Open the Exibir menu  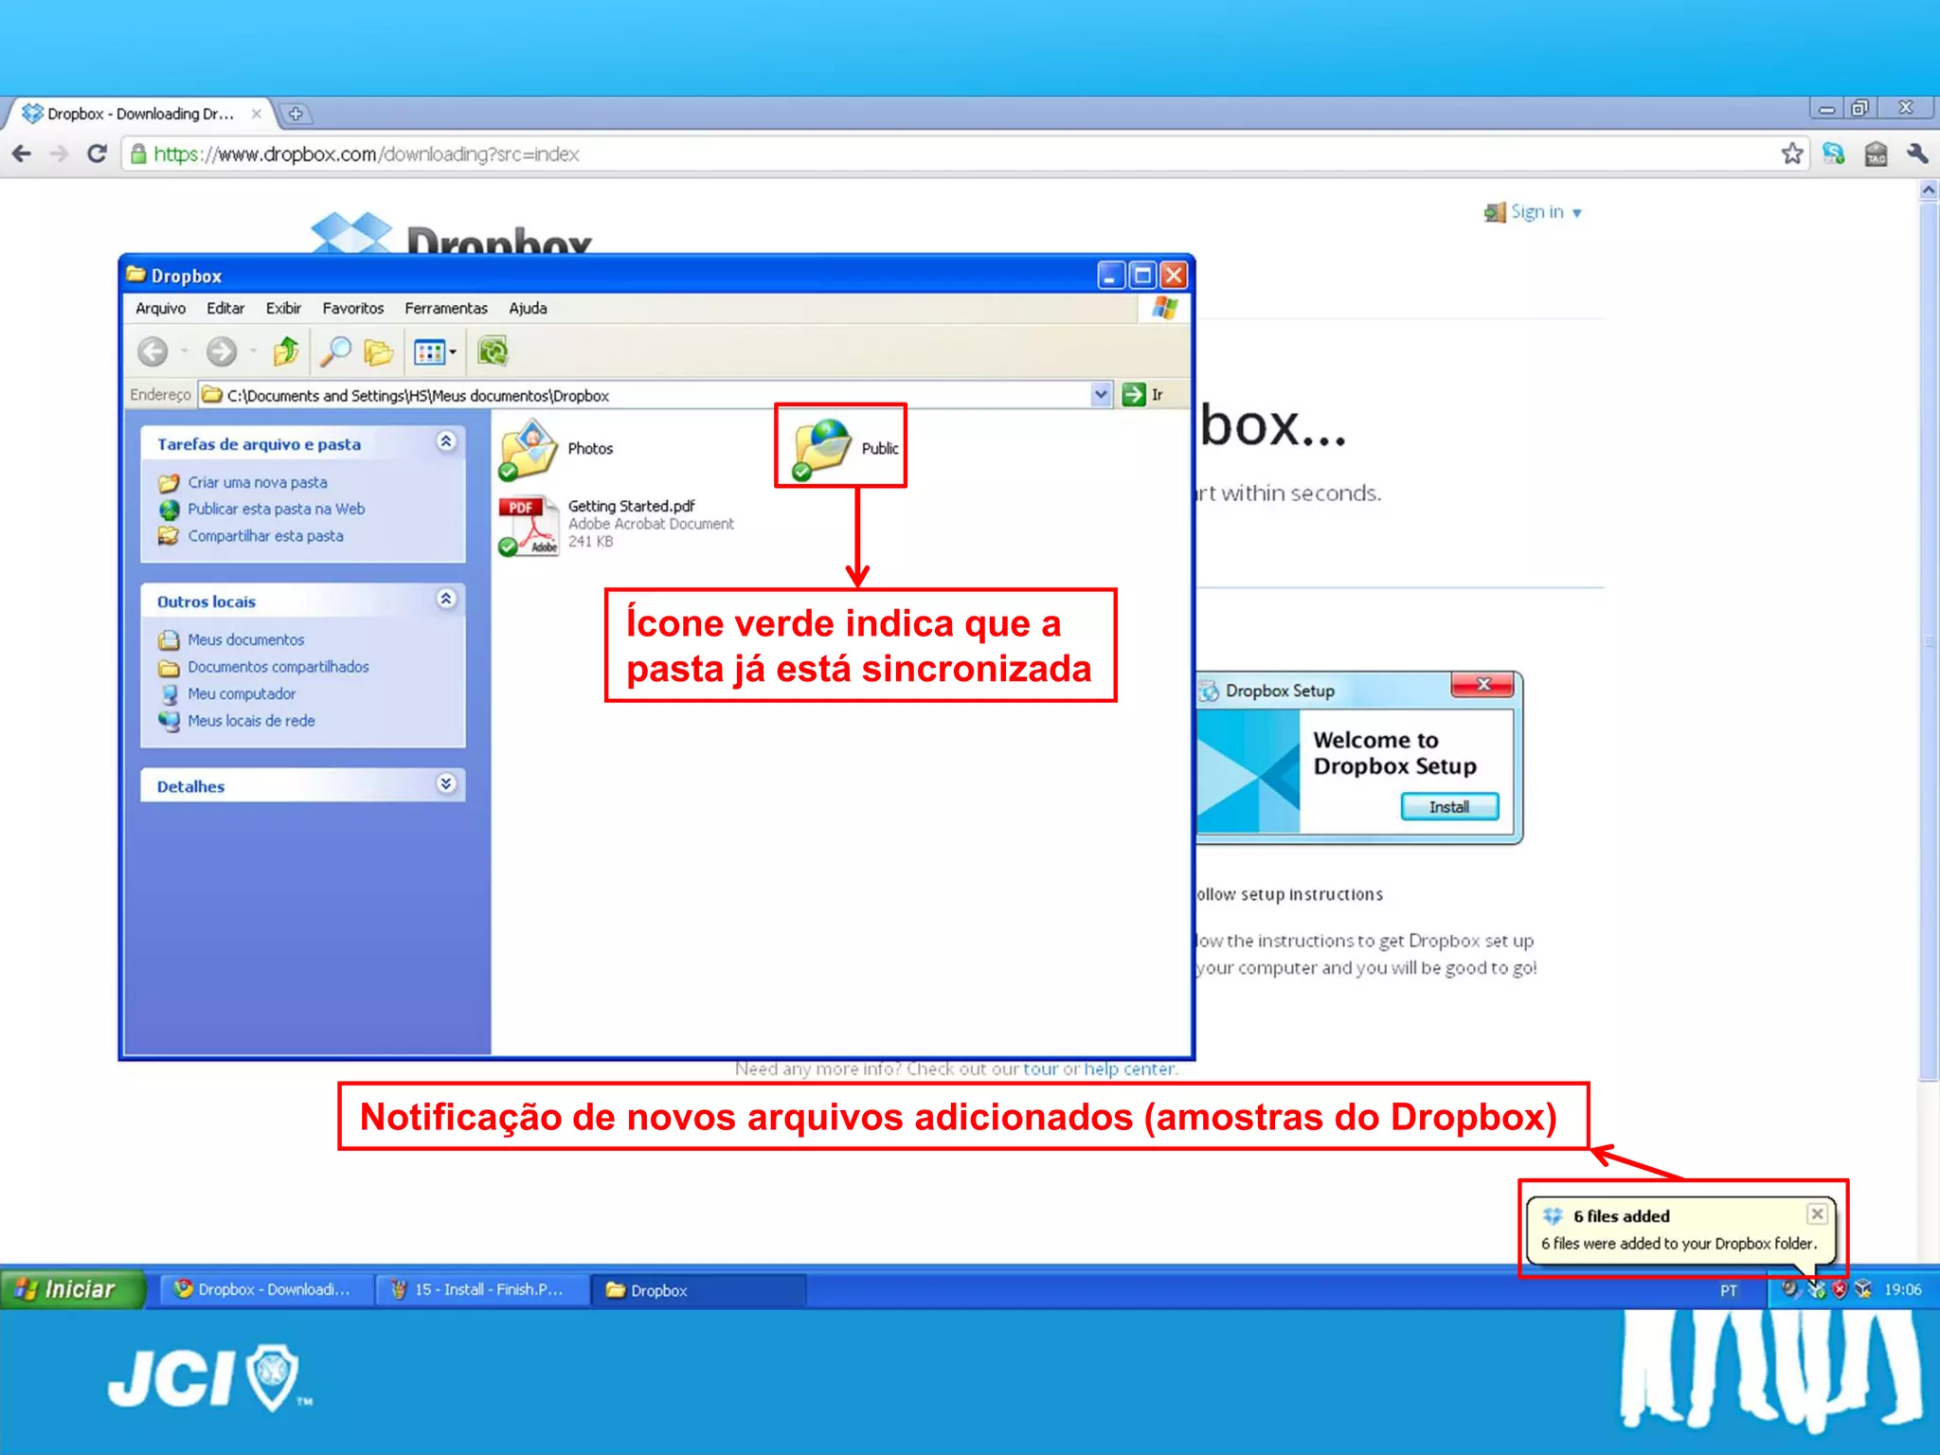tap(283, 309)
